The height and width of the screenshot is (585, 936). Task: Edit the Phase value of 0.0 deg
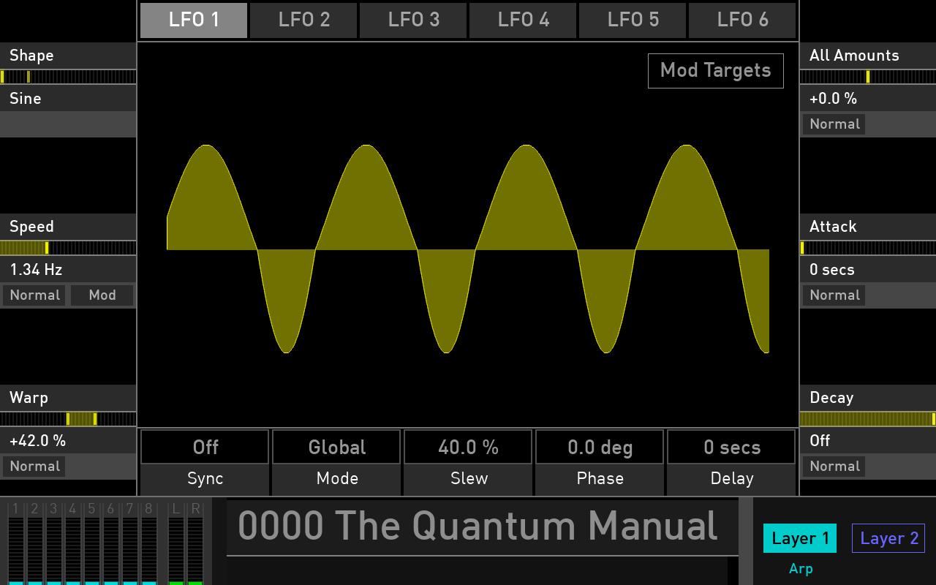[600, 447]
